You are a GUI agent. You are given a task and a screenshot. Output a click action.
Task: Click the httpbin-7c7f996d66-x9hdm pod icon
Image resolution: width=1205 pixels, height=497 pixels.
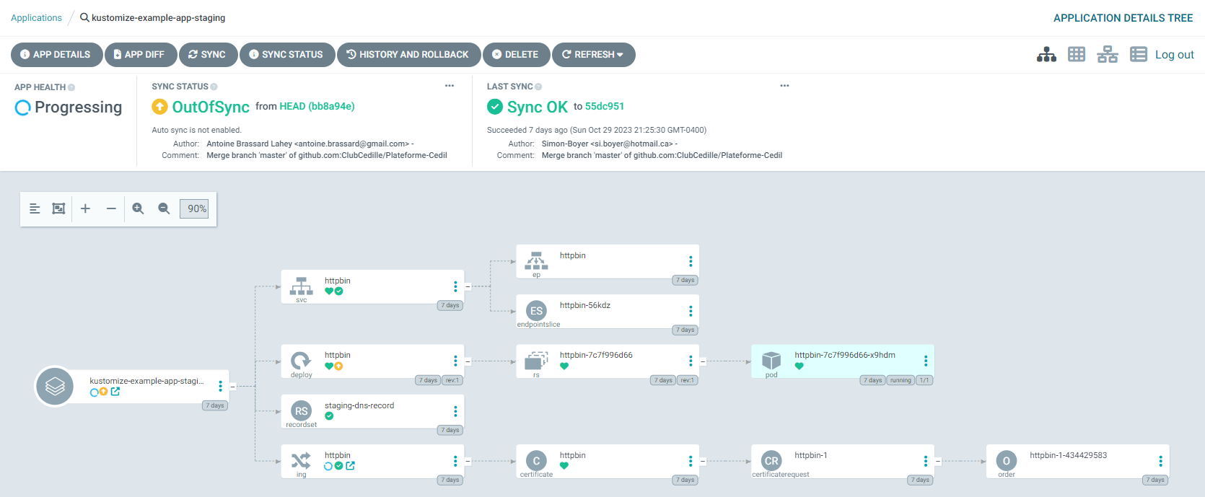[x=771, y=360]
